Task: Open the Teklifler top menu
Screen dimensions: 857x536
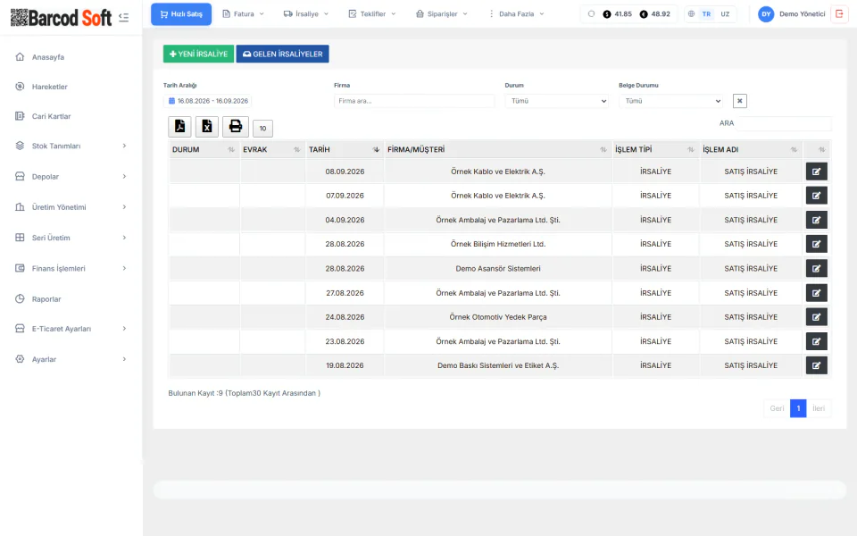Action: pyautogui.click(x=372, y=14)
